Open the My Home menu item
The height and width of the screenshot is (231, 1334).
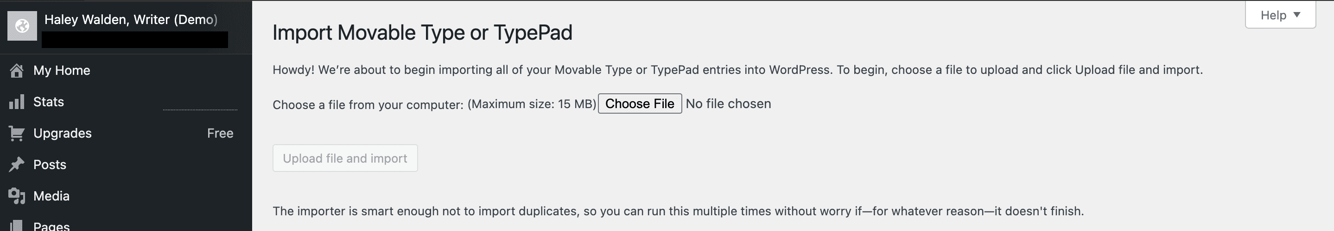pyautogui.click(x=62, y=71)
